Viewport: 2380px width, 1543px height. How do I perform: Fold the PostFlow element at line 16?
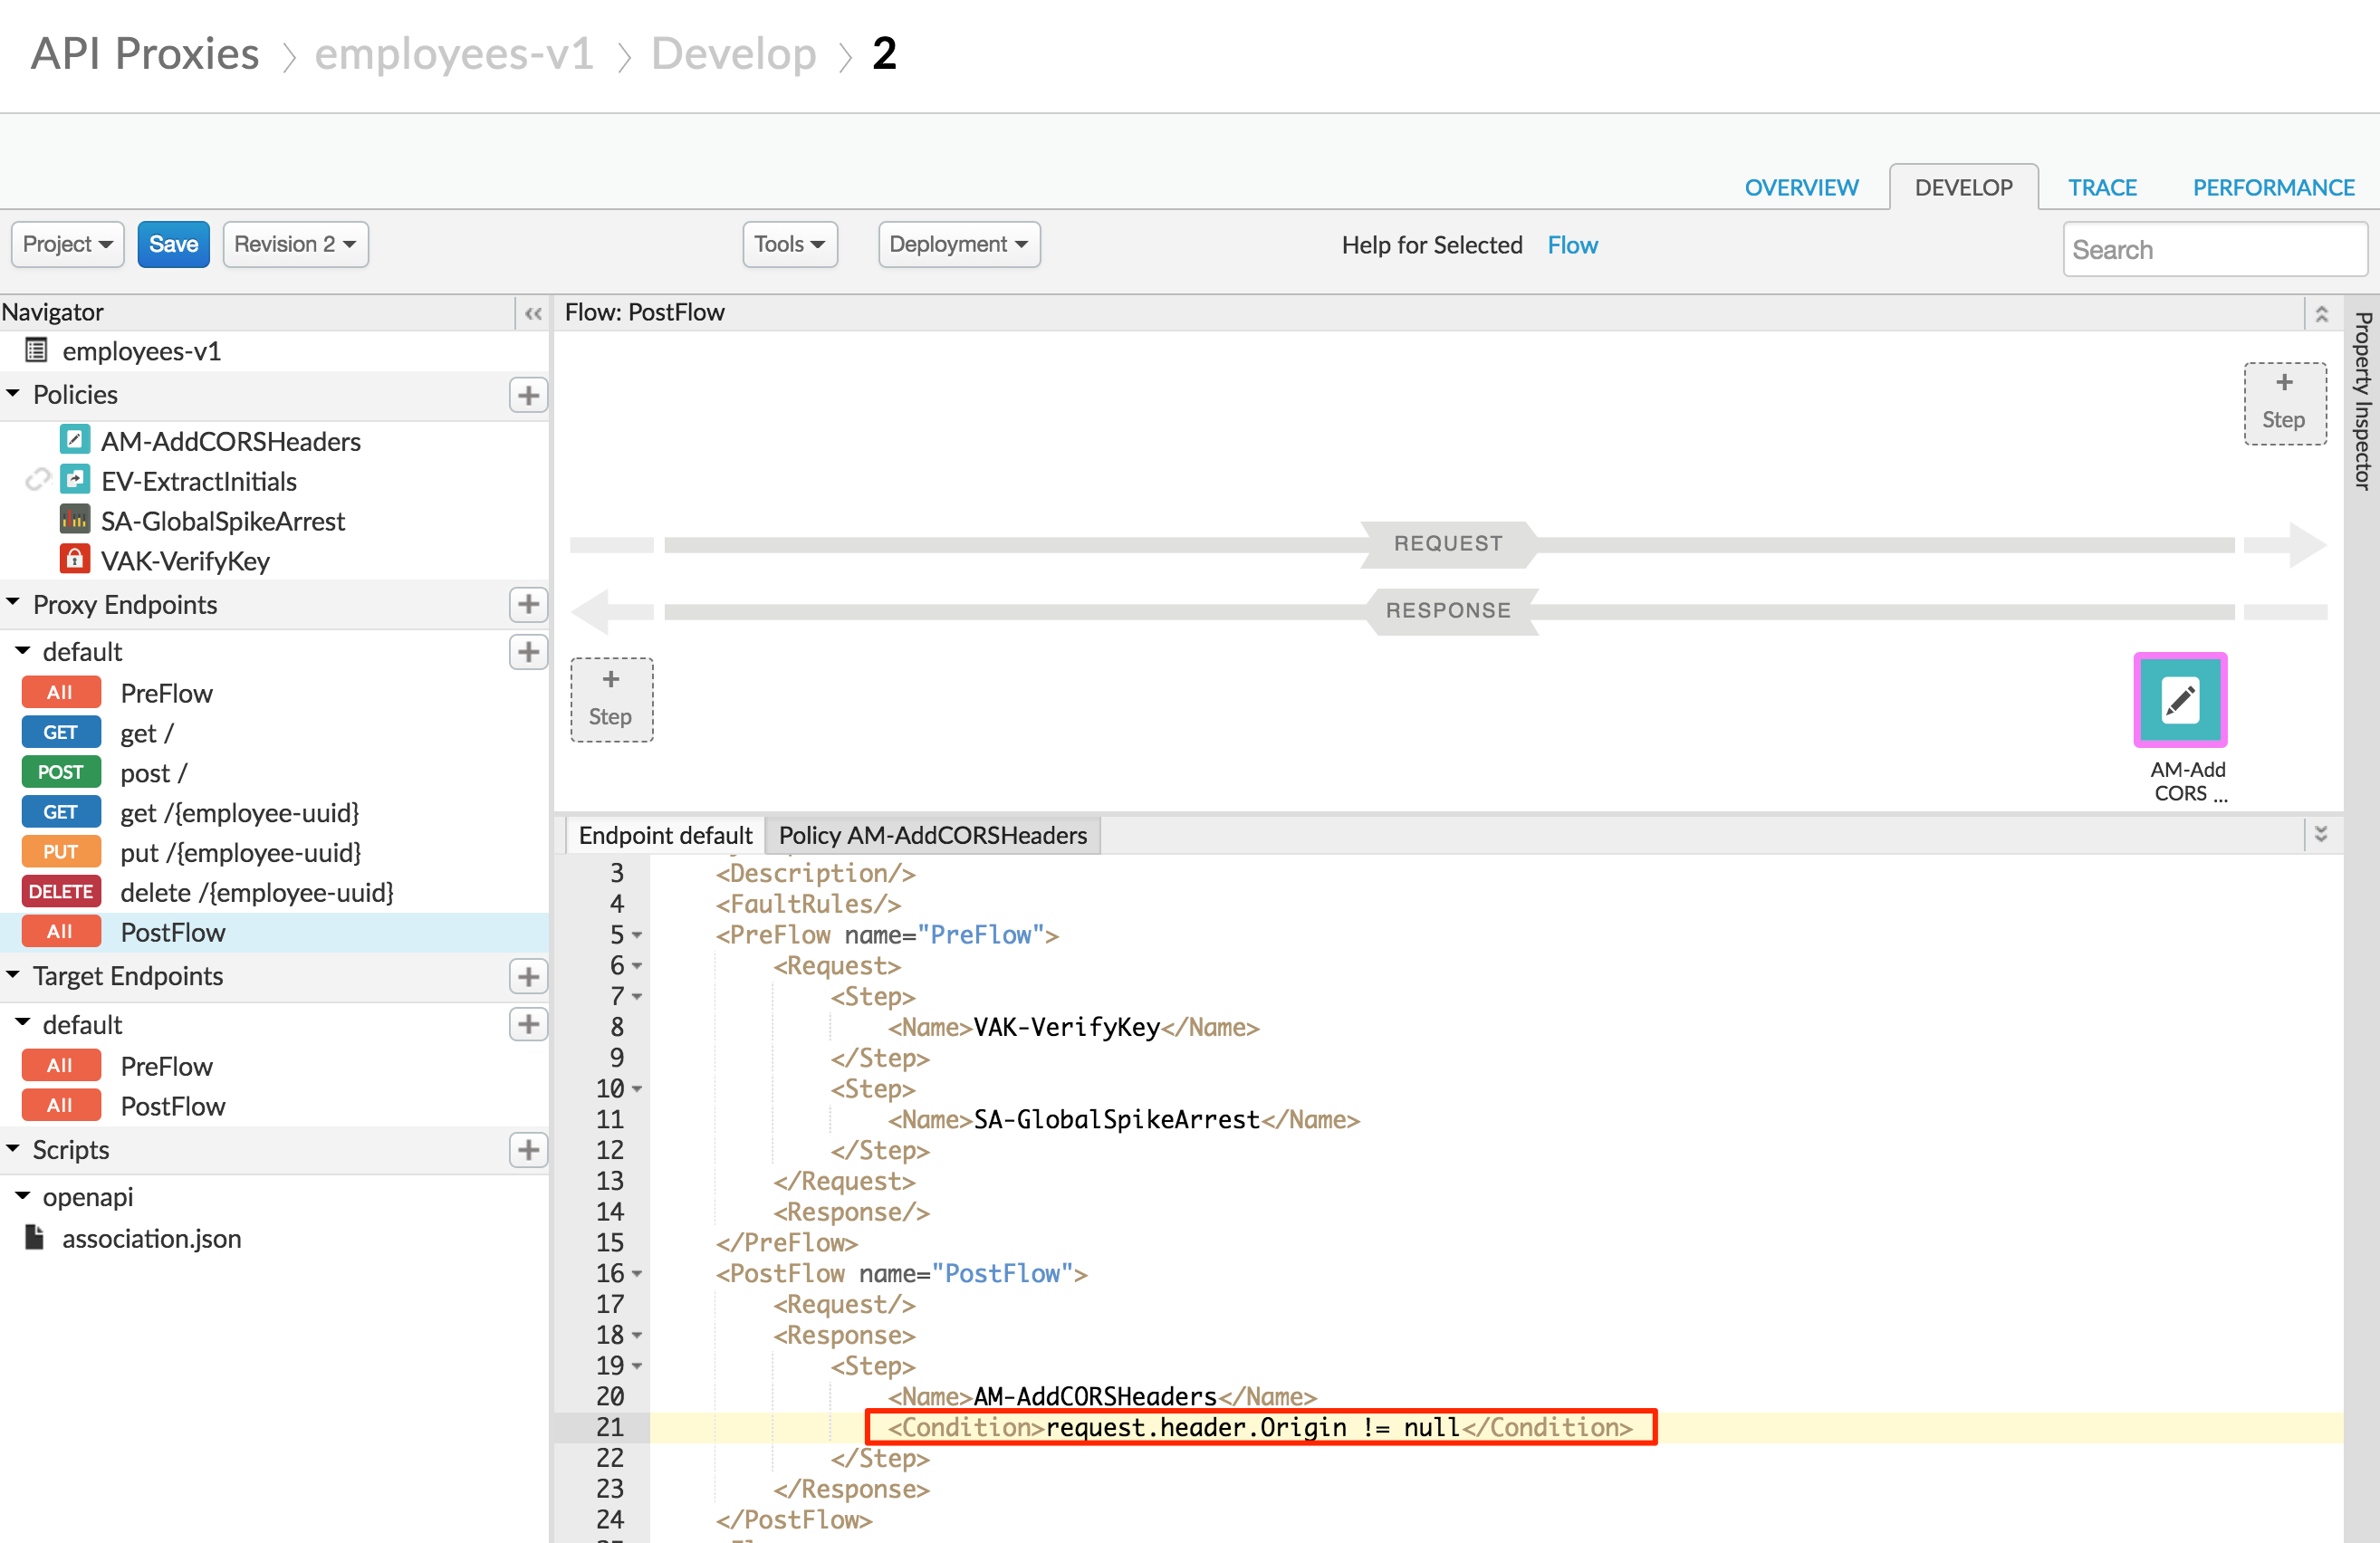[x=637, y=1274]
